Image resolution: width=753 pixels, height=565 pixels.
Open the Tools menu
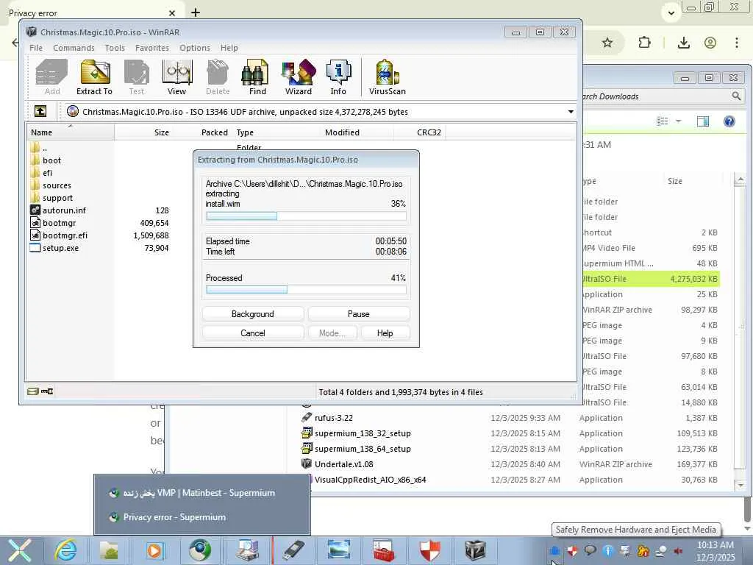click(x=115, y=48)
